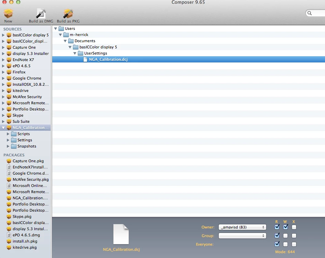Screen dimensions: 325x258
Task: Click the Scripts folder icon
Action: pyautogui.click(x=14, y=134)
